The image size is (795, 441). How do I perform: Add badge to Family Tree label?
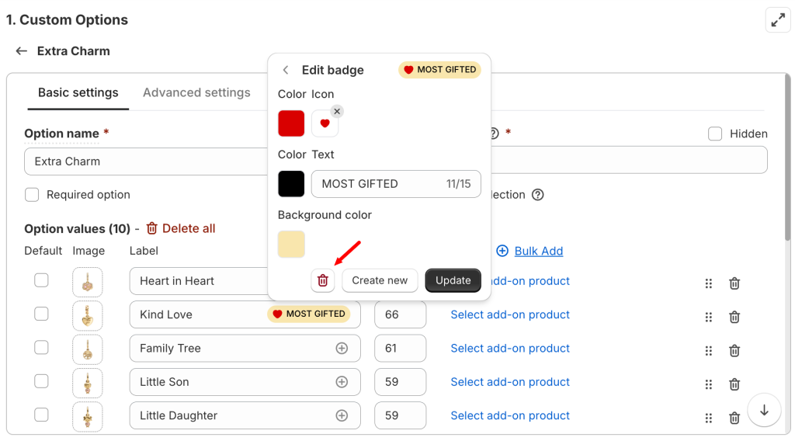click(342, 349)
